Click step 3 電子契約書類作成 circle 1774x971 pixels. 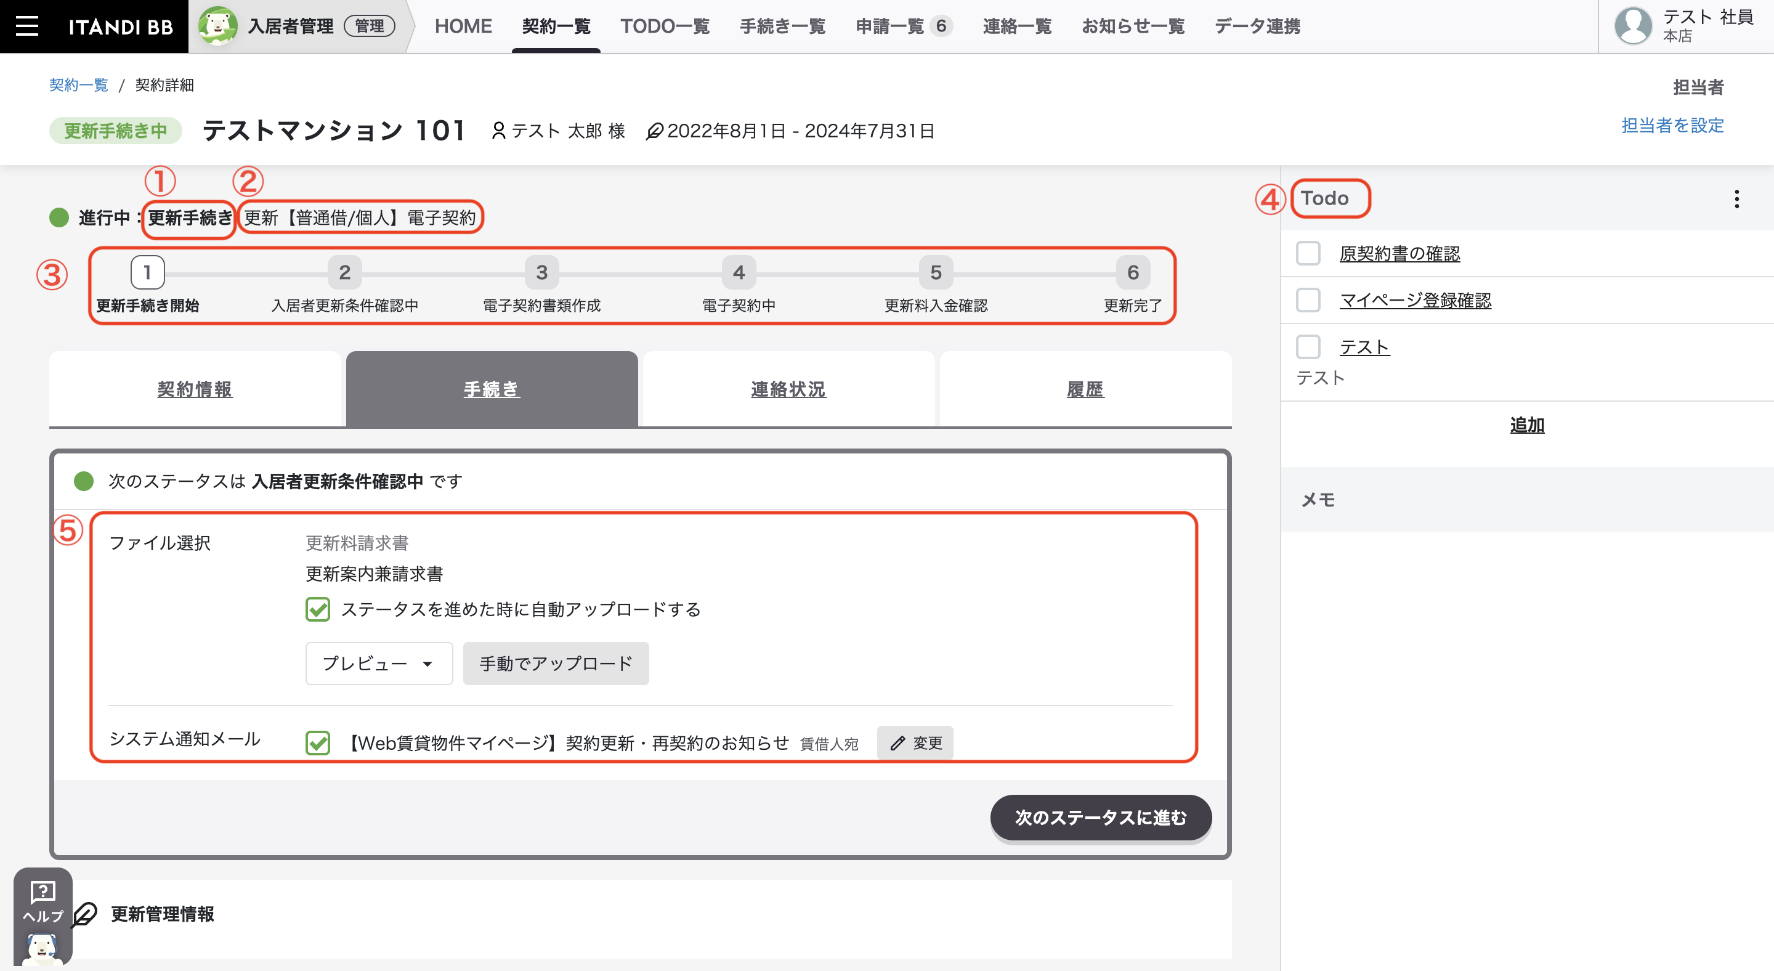click(542, 272)
